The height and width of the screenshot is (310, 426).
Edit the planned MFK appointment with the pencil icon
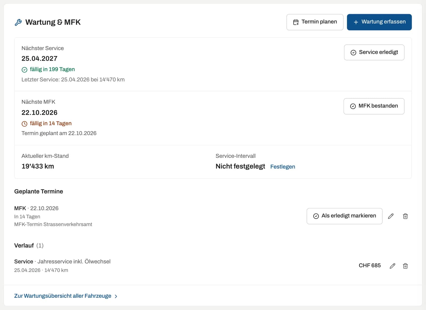click(x=391, y=216)
